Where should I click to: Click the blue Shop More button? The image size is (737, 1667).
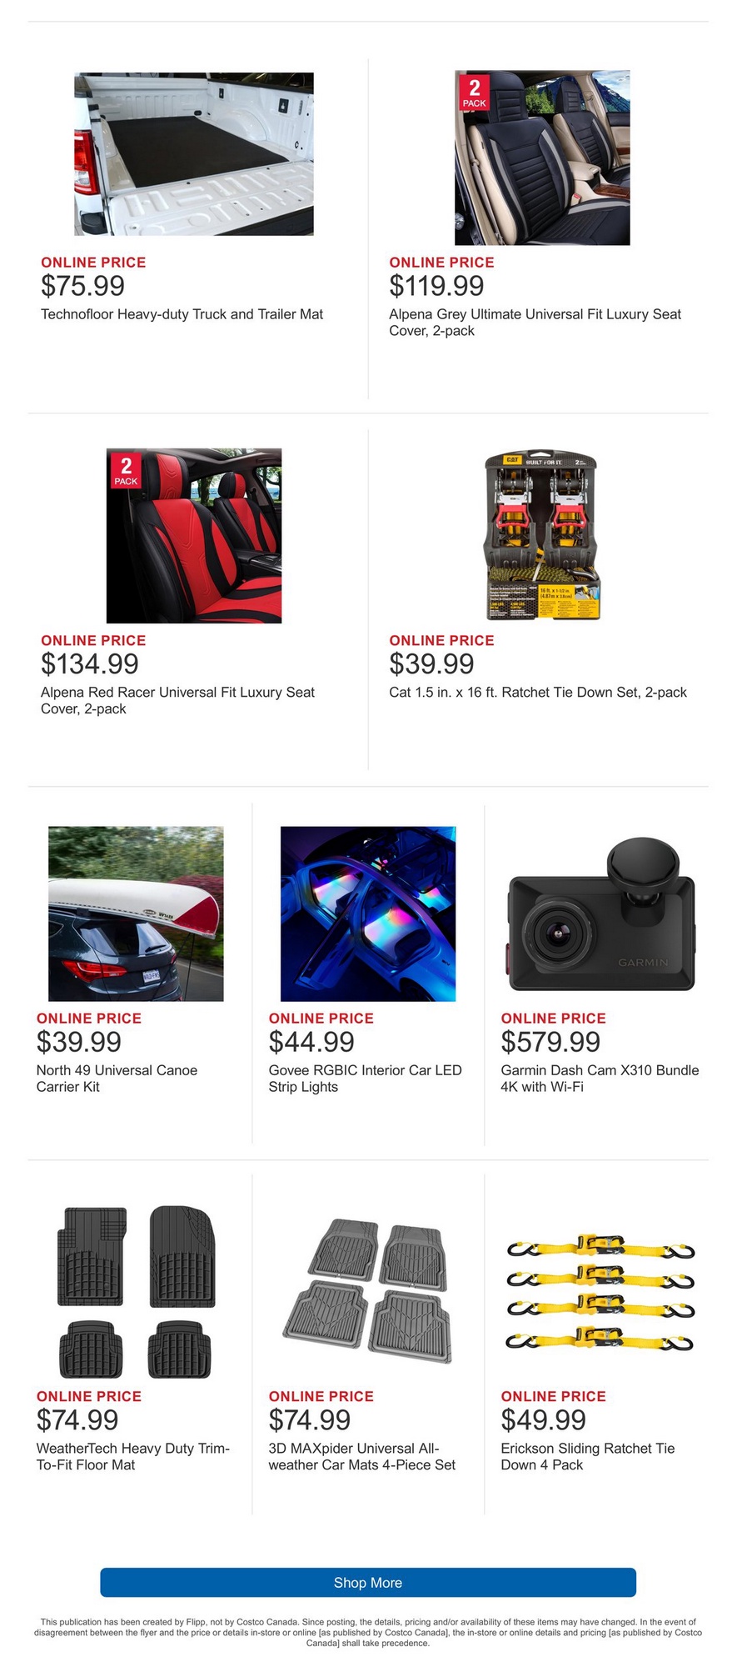368,1582
